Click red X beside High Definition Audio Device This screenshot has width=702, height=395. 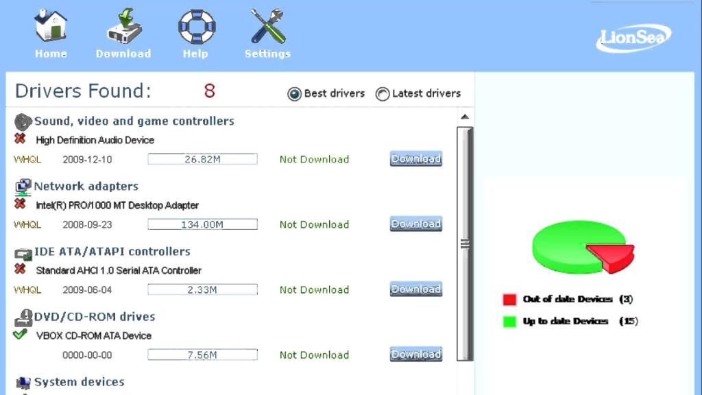point(21,139)
